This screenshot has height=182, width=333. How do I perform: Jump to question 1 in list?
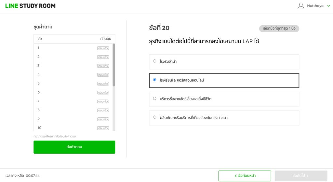(38, 48)
